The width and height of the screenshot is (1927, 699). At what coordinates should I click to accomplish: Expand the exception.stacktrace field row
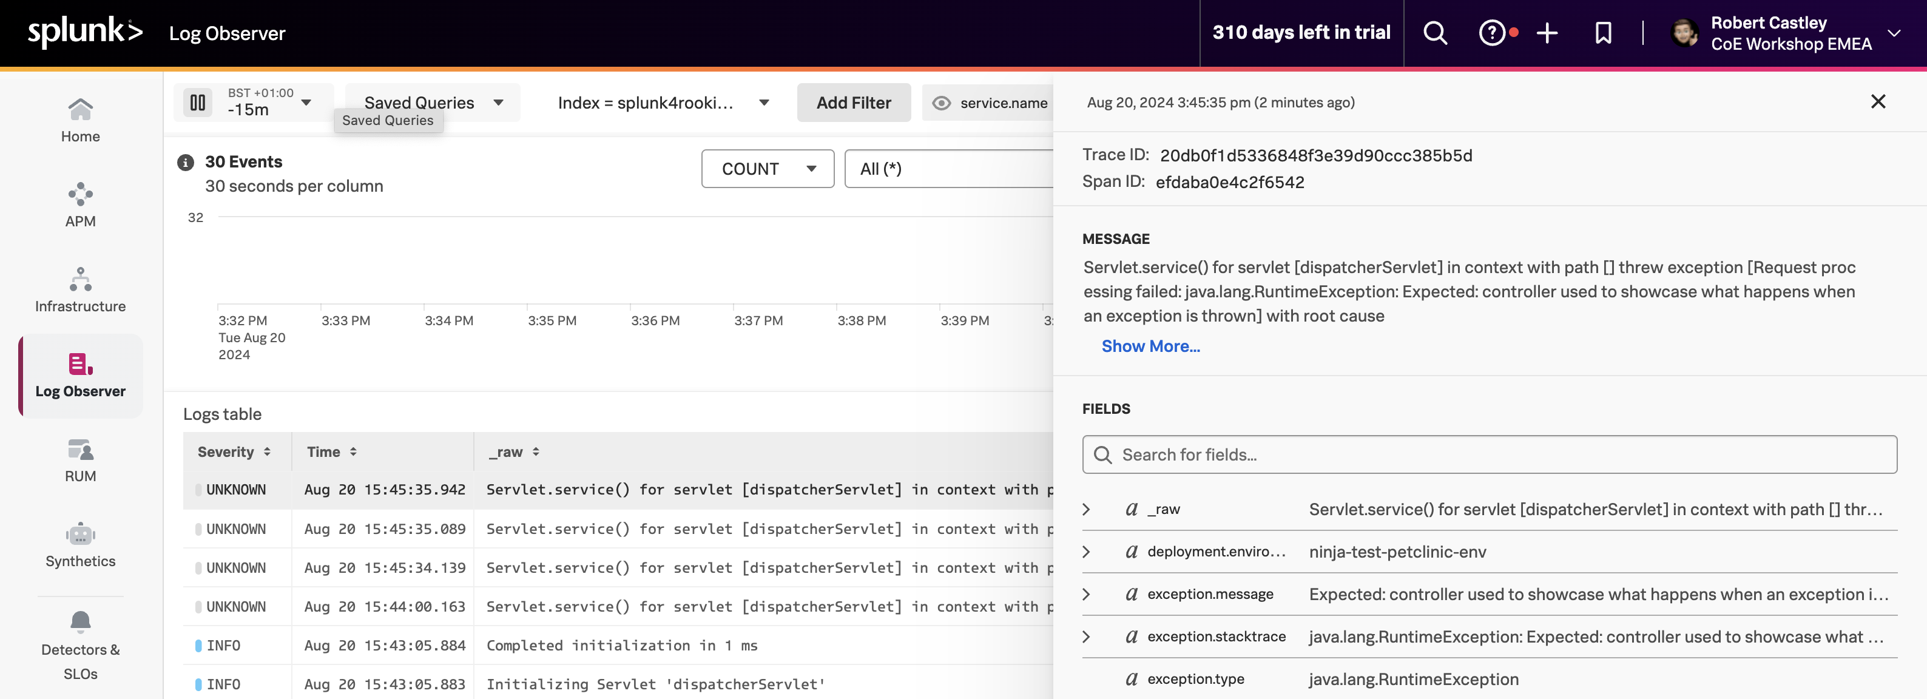pyautogui.click(x=1086, y=637)
